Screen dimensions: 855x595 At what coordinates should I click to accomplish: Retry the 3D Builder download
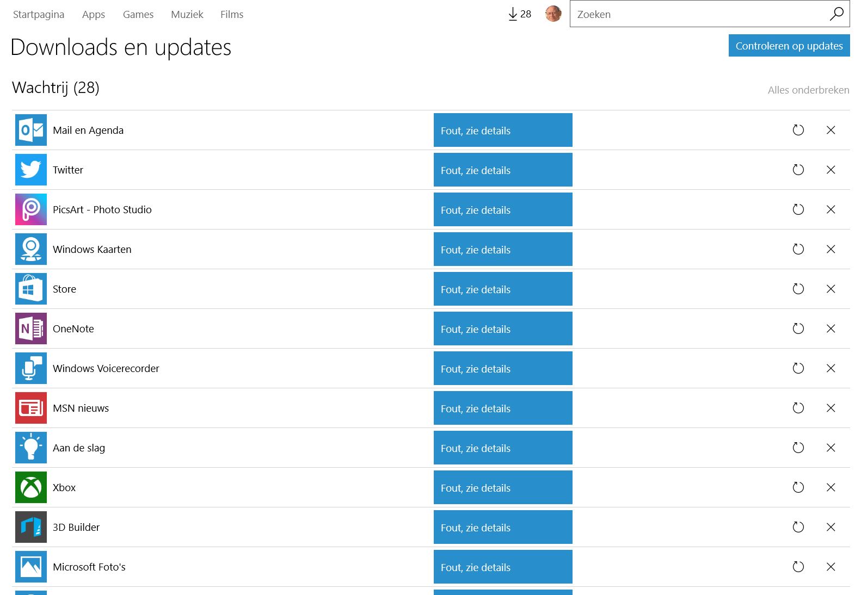798,527
